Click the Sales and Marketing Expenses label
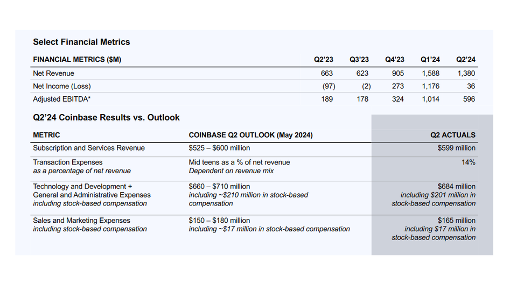 point(81,221)
